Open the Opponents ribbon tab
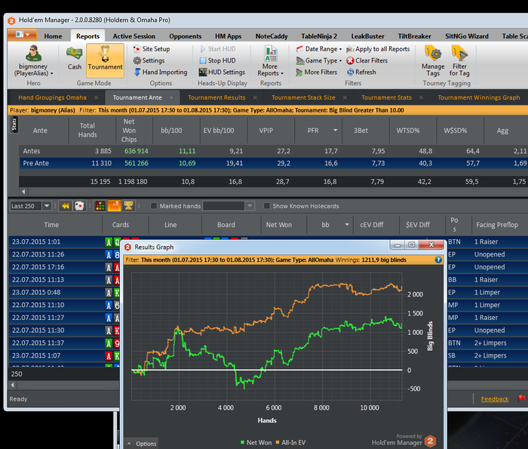This screenshot has width=528, height=449. [x=186, y=36]
